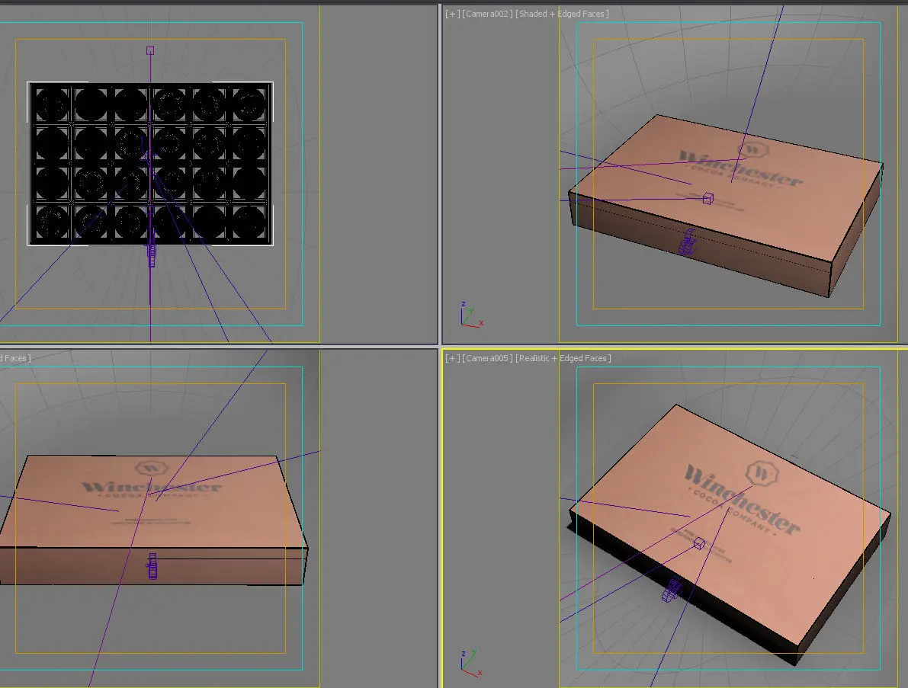The height and width of the screenshot is (688, 908).
Task: Open the [+] general viewport menu for Camera005
Action: point(452,357)
